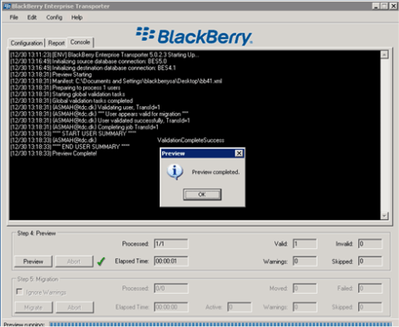The image size is (399, 327).
Task: Click the green checkmark next to Abort
Action: 101,262
